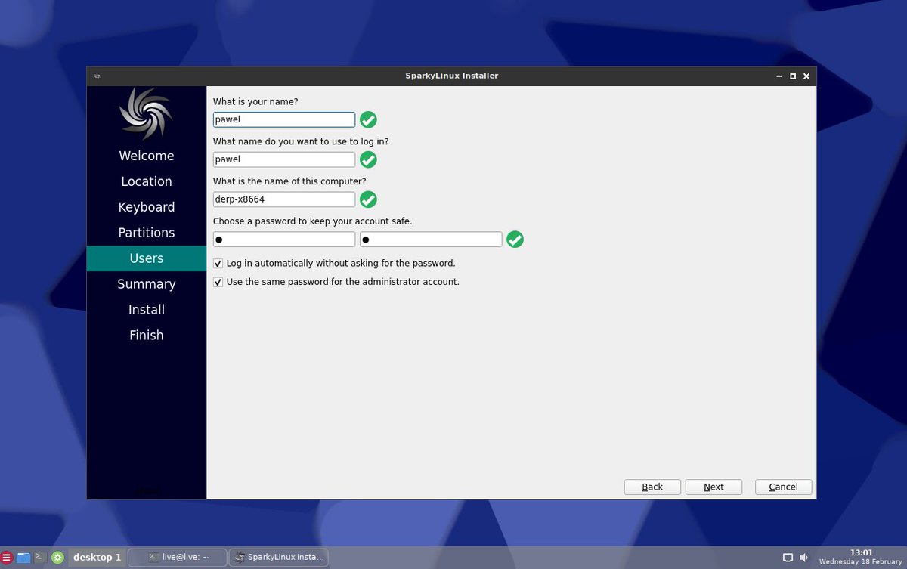Click the green checkmark beside the password fields
The height and width of the screenshot is (569, 907).
pyautogui.click(x=515, y=240)
